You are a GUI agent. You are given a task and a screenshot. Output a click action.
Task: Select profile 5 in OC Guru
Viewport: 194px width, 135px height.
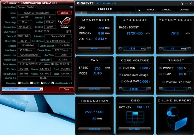click(130, 13)
